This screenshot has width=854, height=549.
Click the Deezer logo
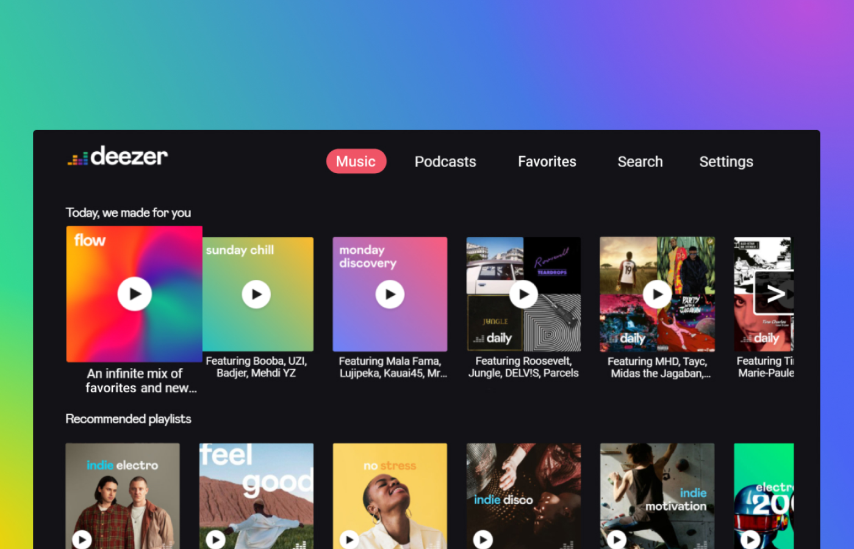point(118,157)
